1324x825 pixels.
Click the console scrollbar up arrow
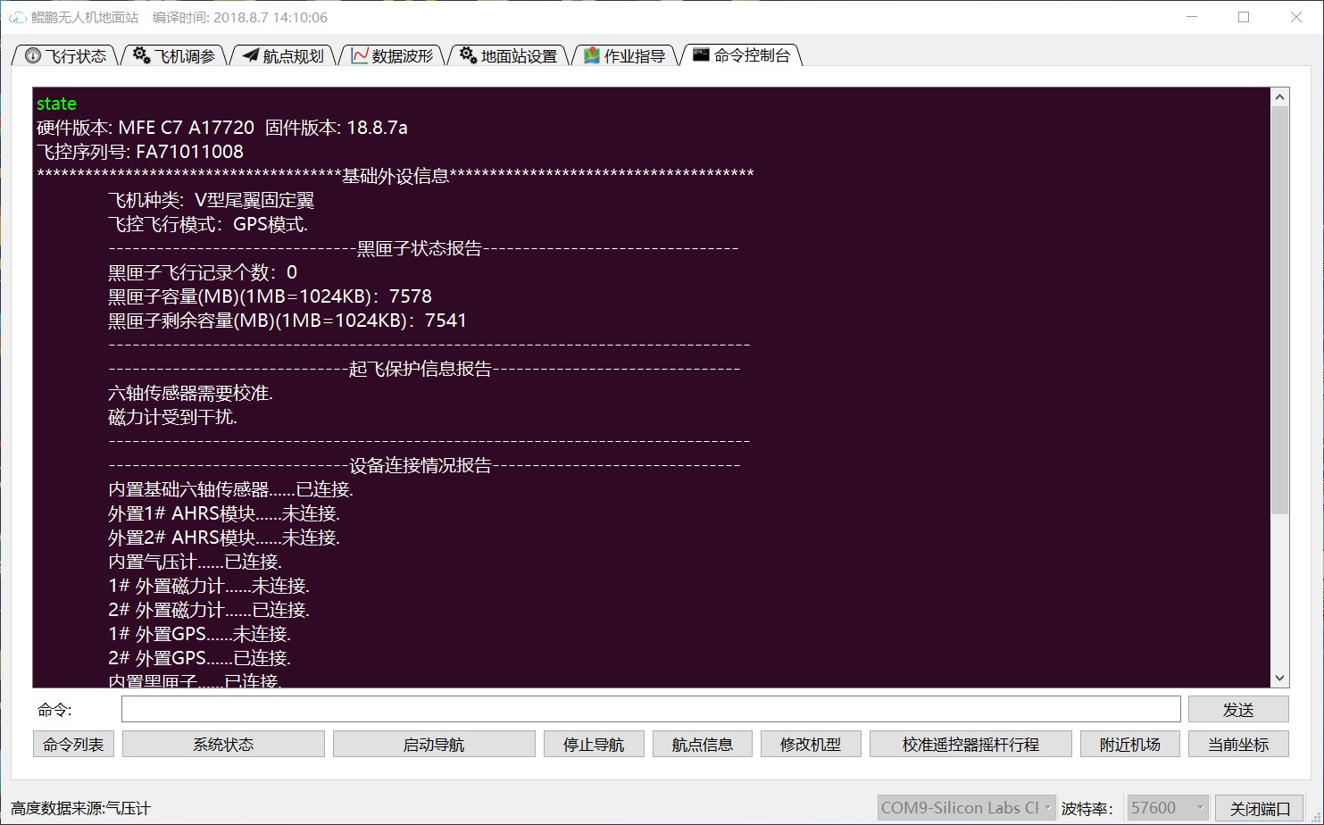1279,96
